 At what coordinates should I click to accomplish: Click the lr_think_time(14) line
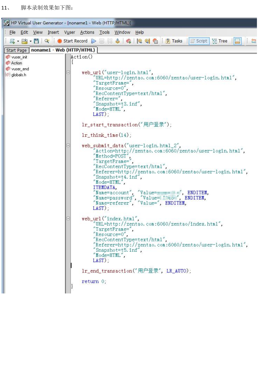pos(106,135)
